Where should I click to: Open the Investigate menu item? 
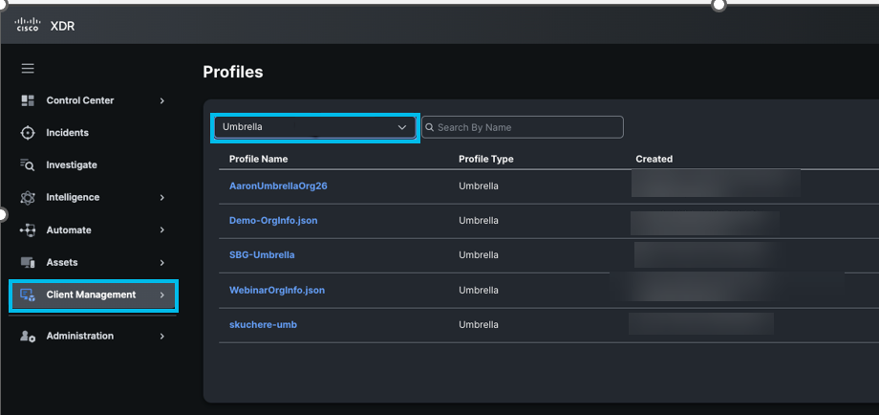click(72, 164)
